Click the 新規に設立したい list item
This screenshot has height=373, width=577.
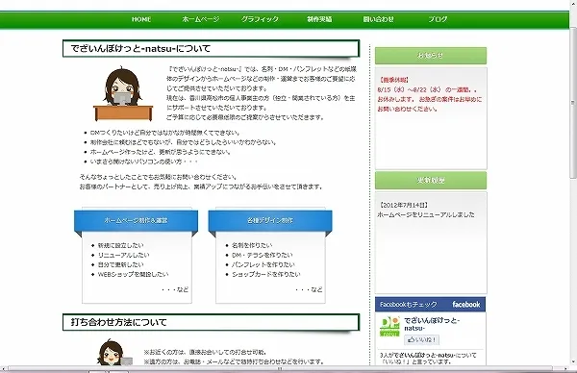click(121, 245)
